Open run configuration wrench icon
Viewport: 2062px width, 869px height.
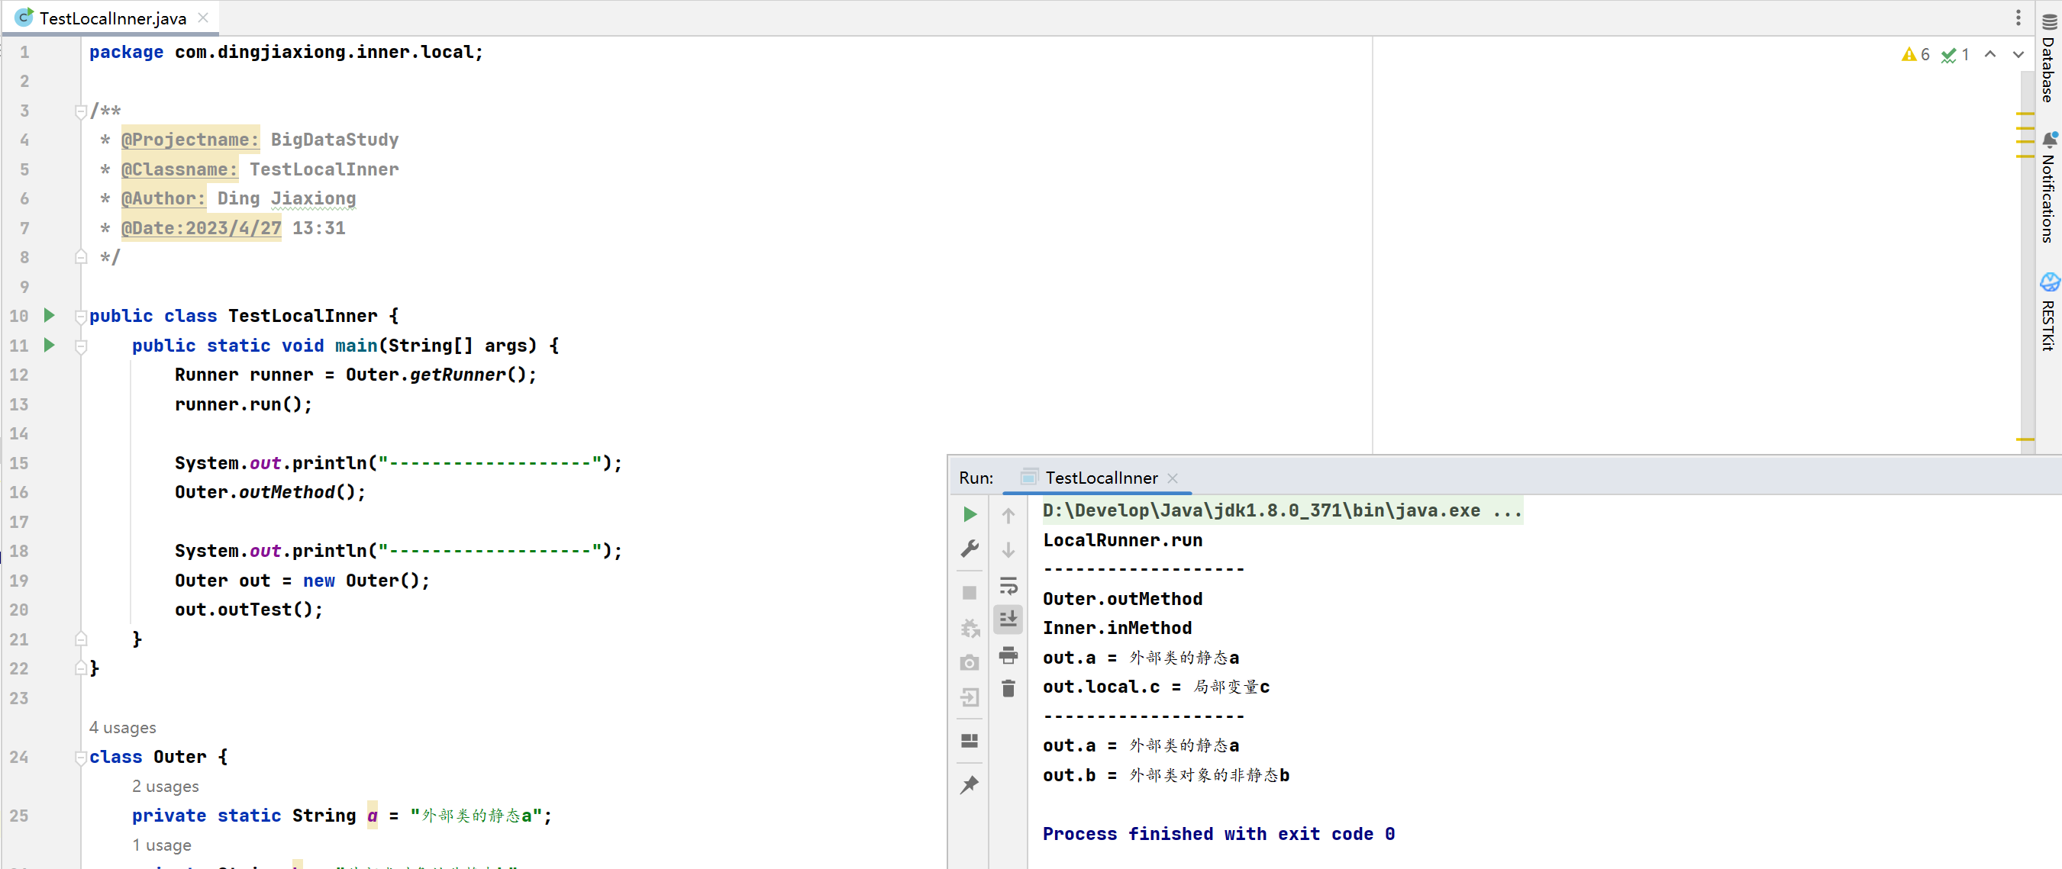970,549
